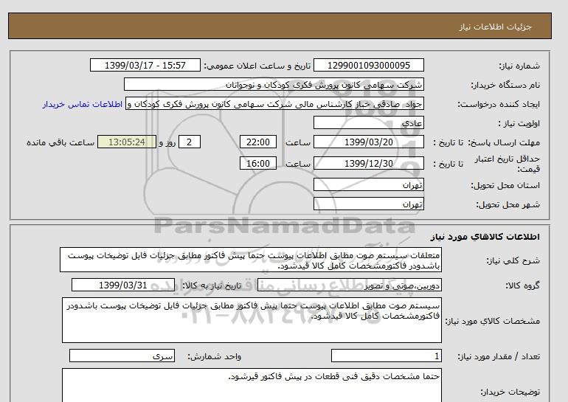Image resolution: width=568 pixels, height=402 pixels.
Task: Click the price validity time 16:00
Action: [258, 163]
